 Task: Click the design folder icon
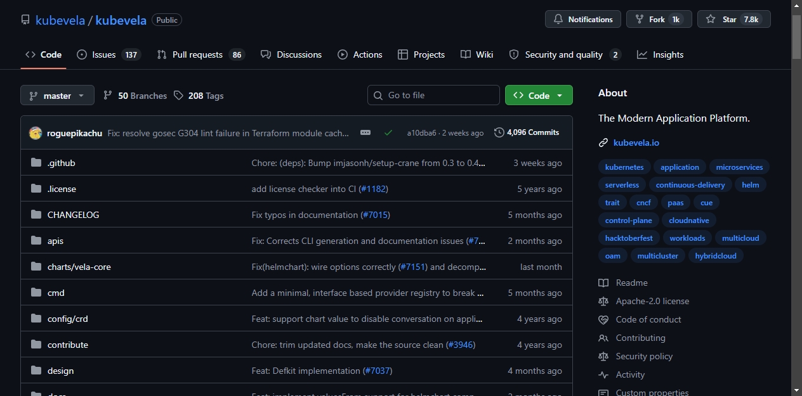[x=36, y=371]
